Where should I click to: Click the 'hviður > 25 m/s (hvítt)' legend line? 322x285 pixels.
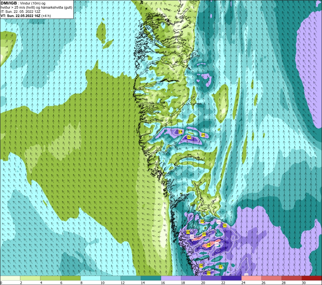[x=37, y=8]
